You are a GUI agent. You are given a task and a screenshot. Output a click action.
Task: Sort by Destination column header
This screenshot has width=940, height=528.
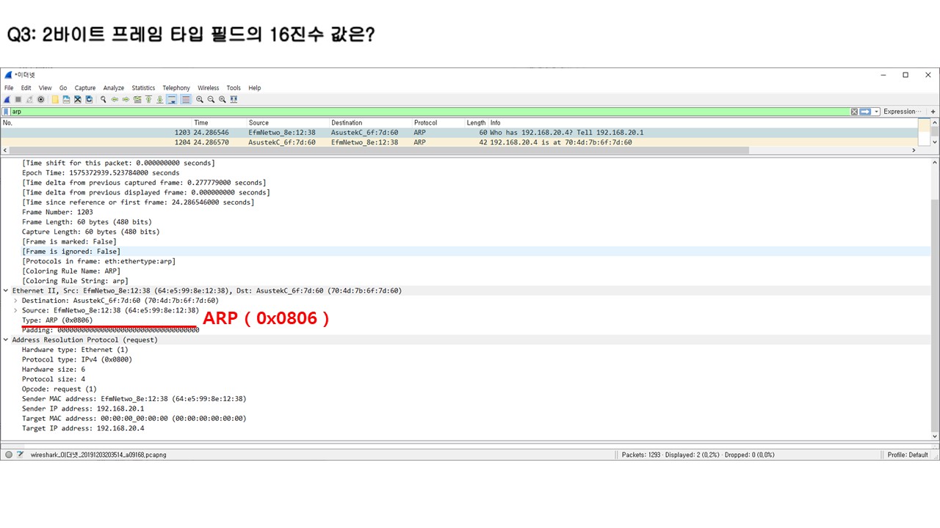pos(370,122)
